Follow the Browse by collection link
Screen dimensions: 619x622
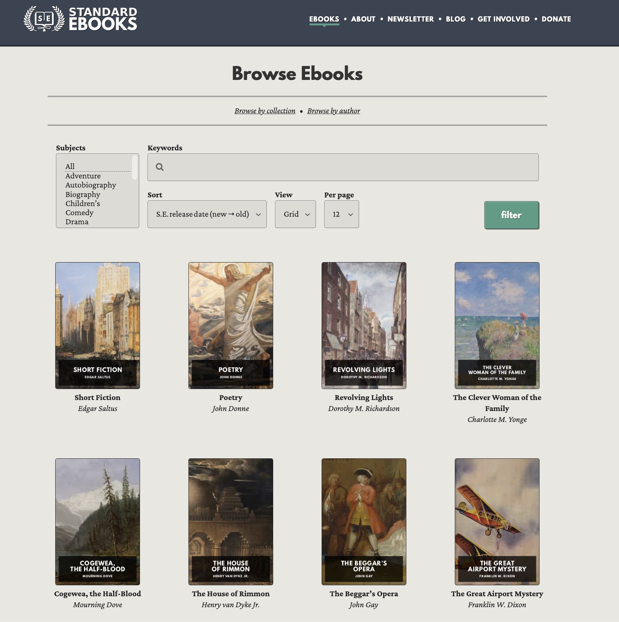point(265,111)
